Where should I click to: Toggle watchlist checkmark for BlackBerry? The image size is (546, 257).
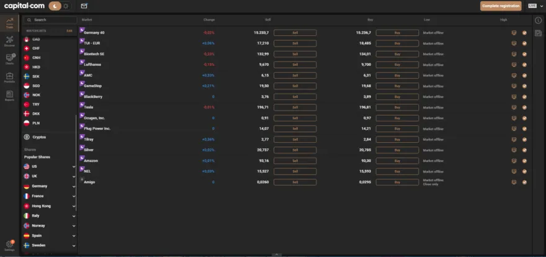pos(524,96)
